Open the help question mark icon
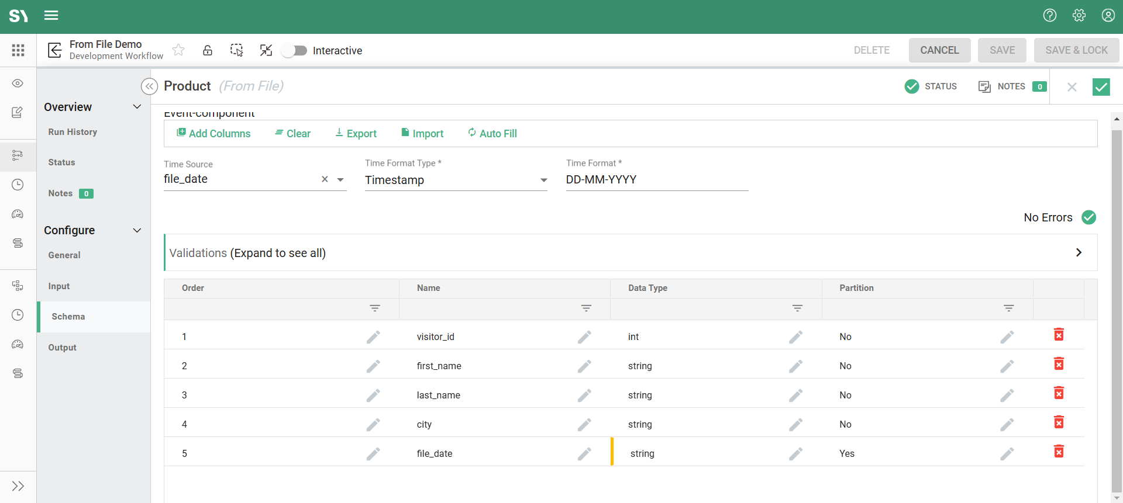Image resolution: width=1123 pixels, height=503 pixels. point(1049,16)
